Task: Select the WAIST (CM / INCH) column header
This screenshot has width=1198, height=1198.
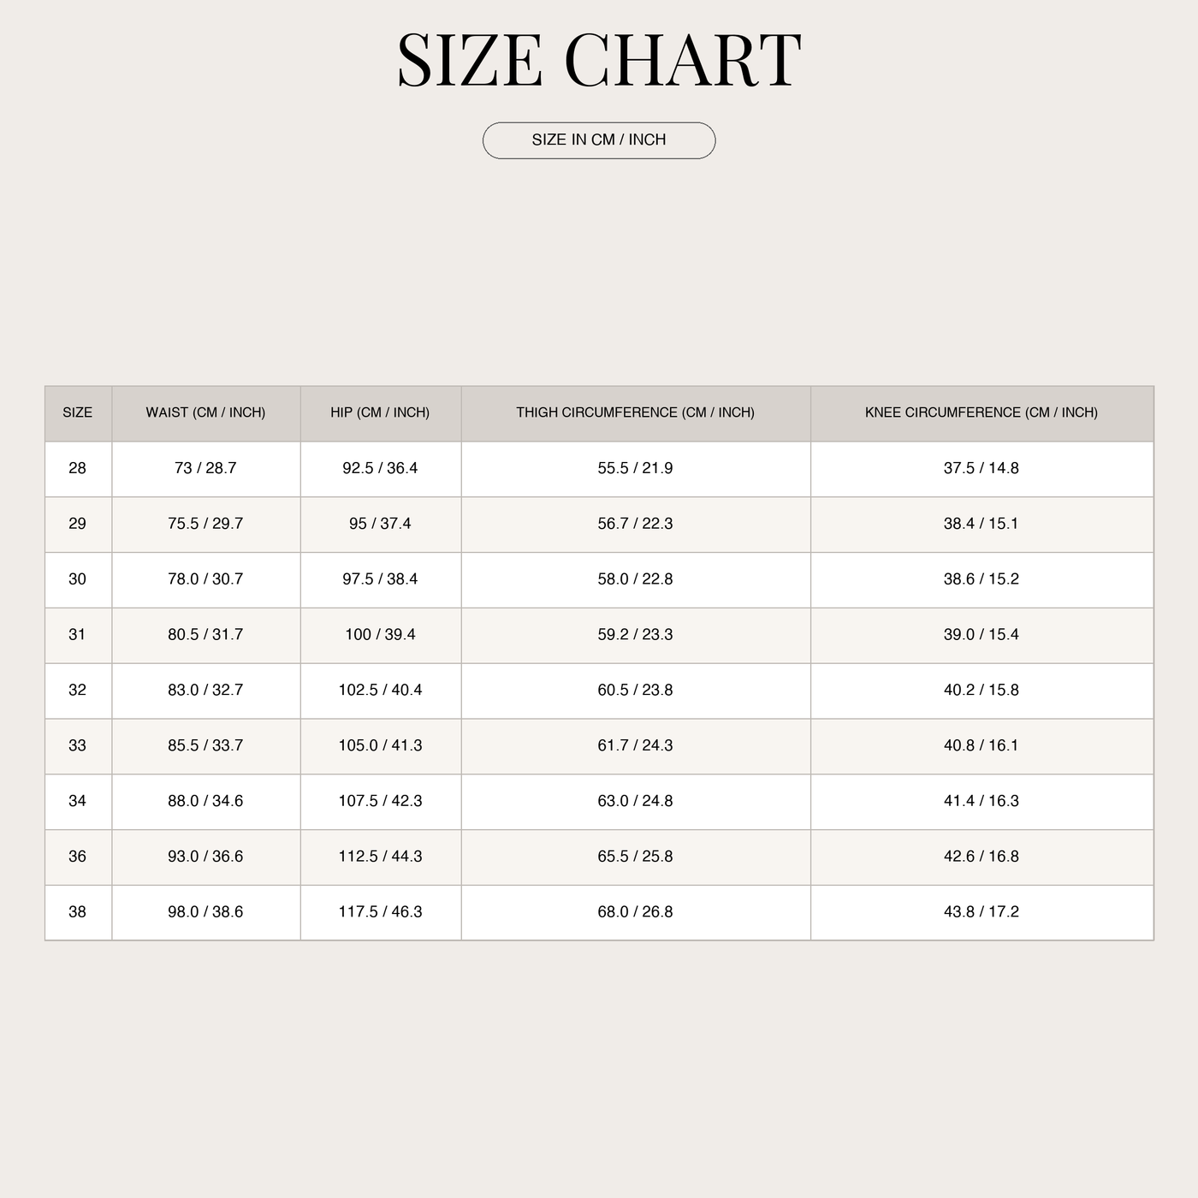Action: (x=205, y=412)
